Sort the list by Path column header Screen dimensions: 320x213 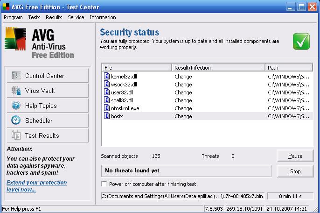[x=288, y=68]
